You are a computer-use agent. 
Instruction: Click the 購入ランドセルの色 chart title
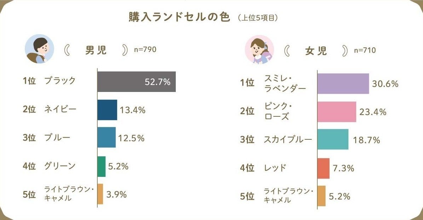[179, 18]
